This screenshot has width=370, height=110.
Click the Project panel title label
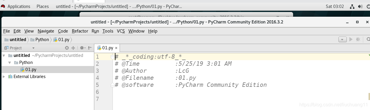click(x=16, y=48)
